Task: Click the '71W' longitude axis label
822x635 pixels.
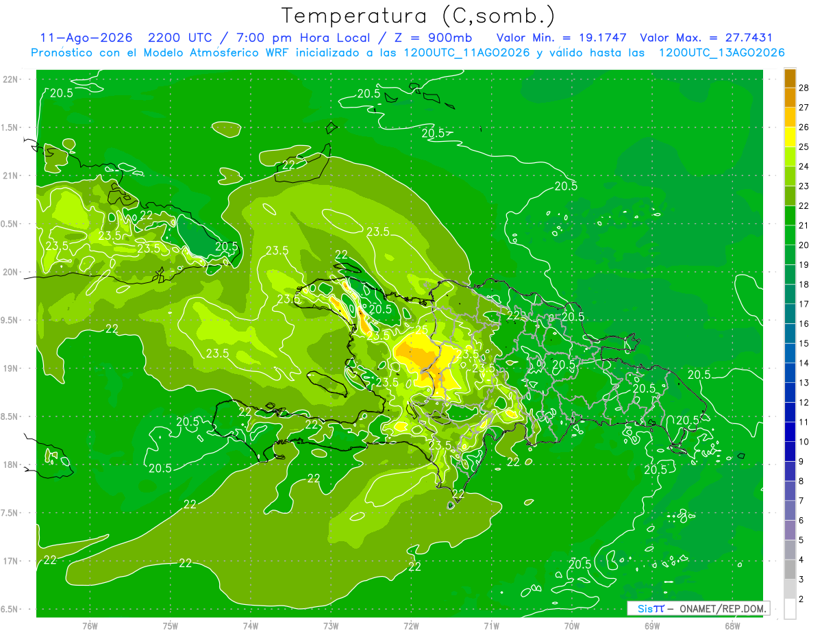Action: tap(491, 626)
